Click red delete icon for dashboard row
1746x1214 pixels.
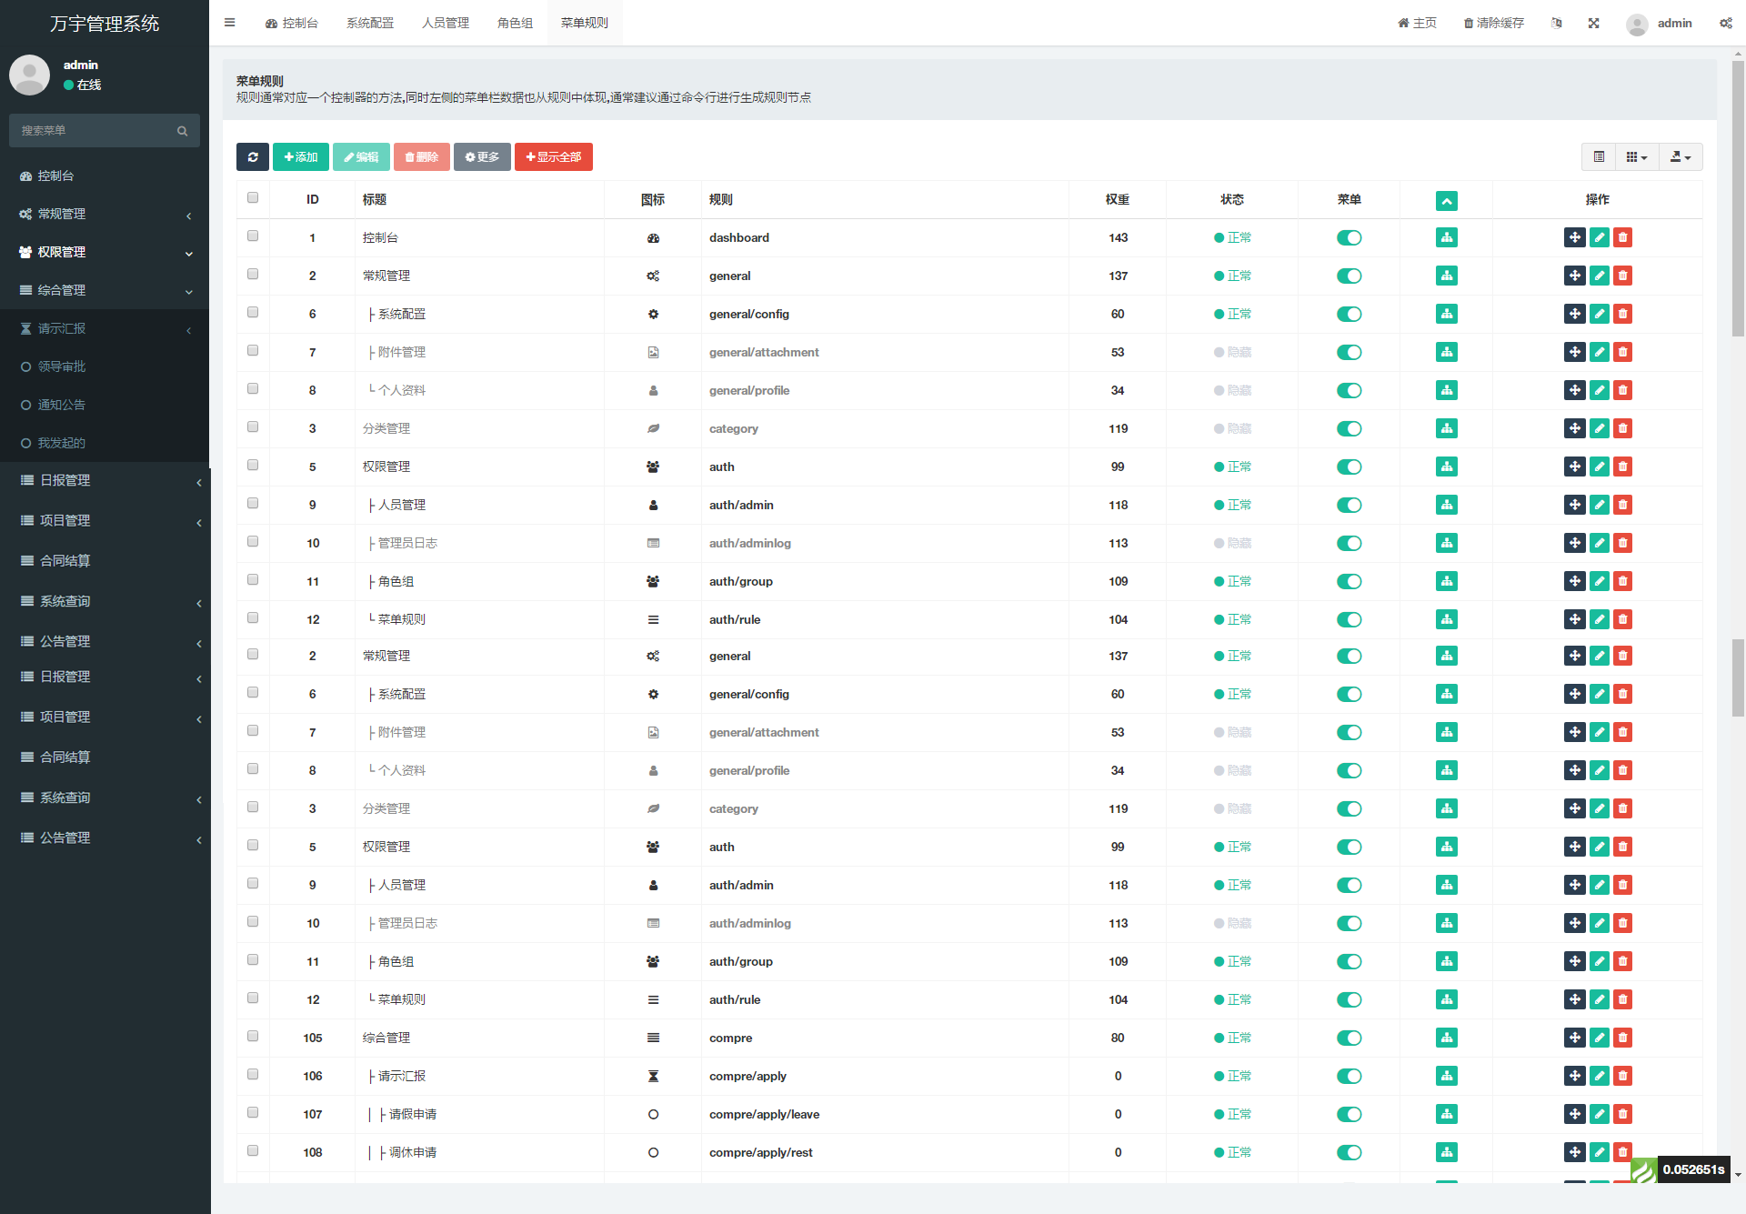click(x=1622, y=237)
